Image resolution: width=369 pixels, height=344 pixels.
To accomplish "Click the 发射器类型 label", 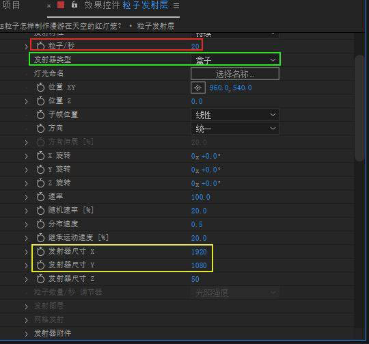I will click(53, 59).
